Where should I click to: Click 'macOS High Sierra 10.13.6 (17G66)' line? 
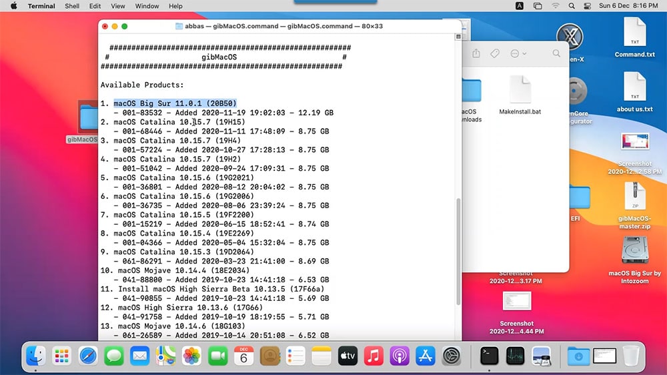point(190,308)
